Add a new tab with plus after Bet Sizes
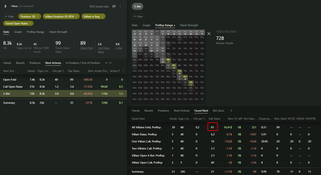This screenshot has width=321, height=175. [231, 111]
